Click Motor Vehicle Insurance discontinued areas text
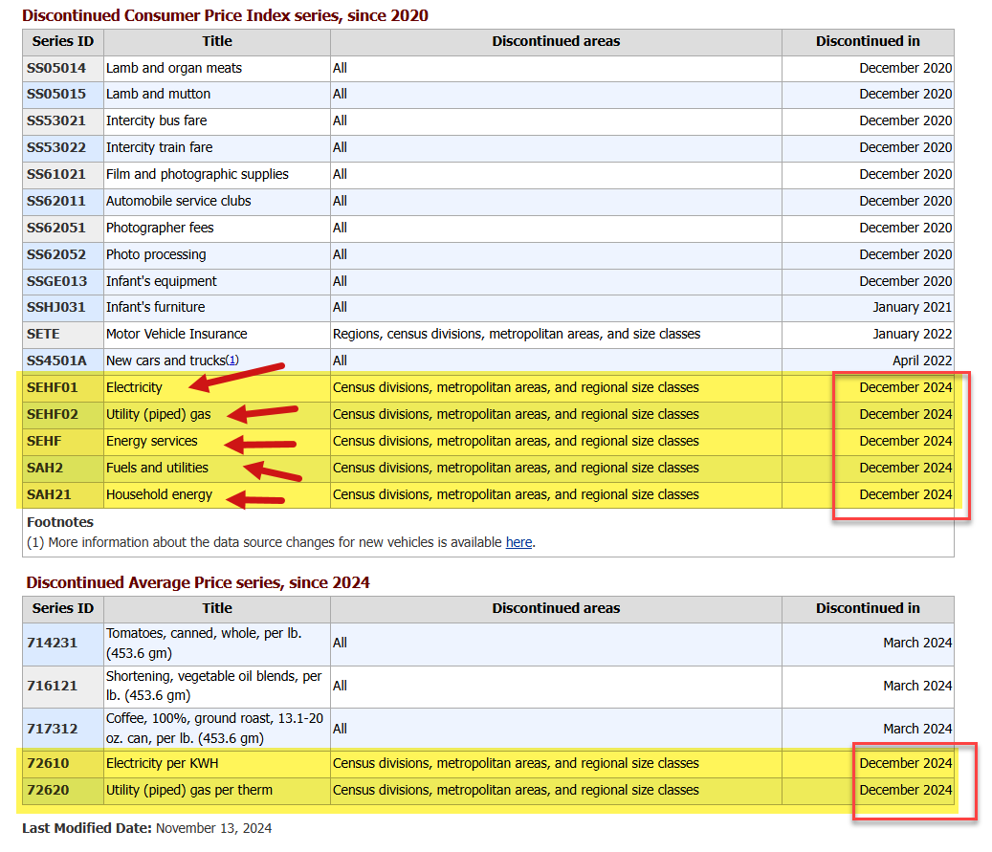 pyautogui.click(x=517, y=334)
